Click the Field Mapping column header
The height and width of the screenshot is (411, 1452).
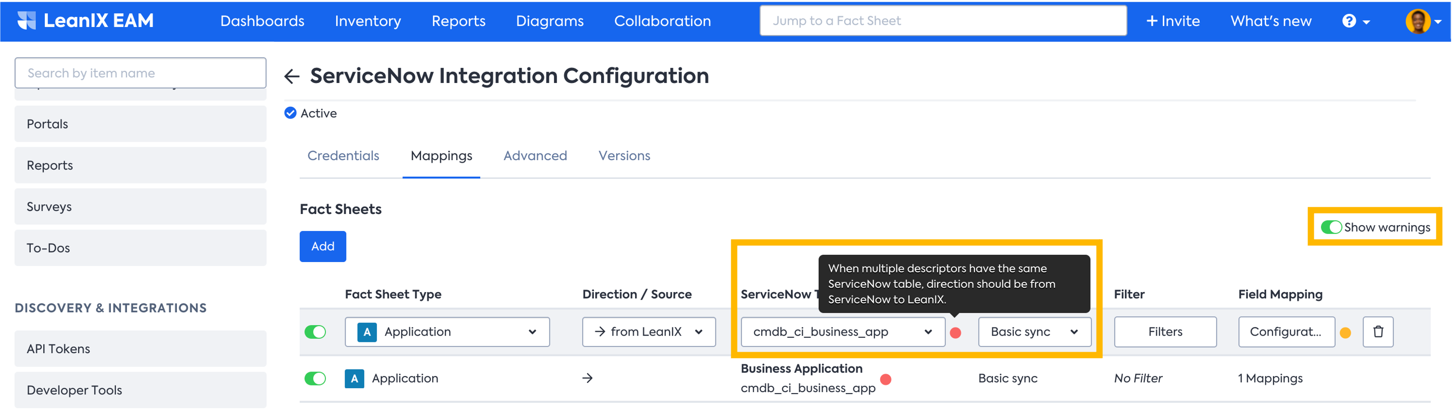tap(1280, 294)
